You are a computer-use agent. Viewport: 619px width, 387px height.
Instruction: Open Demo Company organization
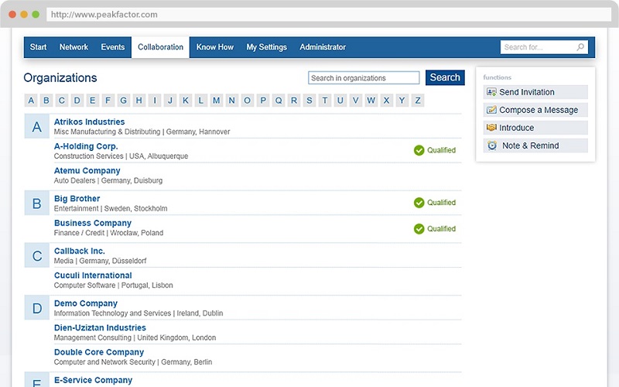coord(86,303)
